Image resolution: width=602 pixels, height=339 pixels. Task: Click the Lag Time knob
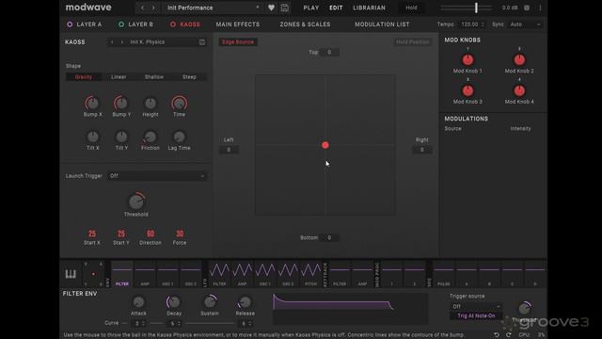click(180, 137)
